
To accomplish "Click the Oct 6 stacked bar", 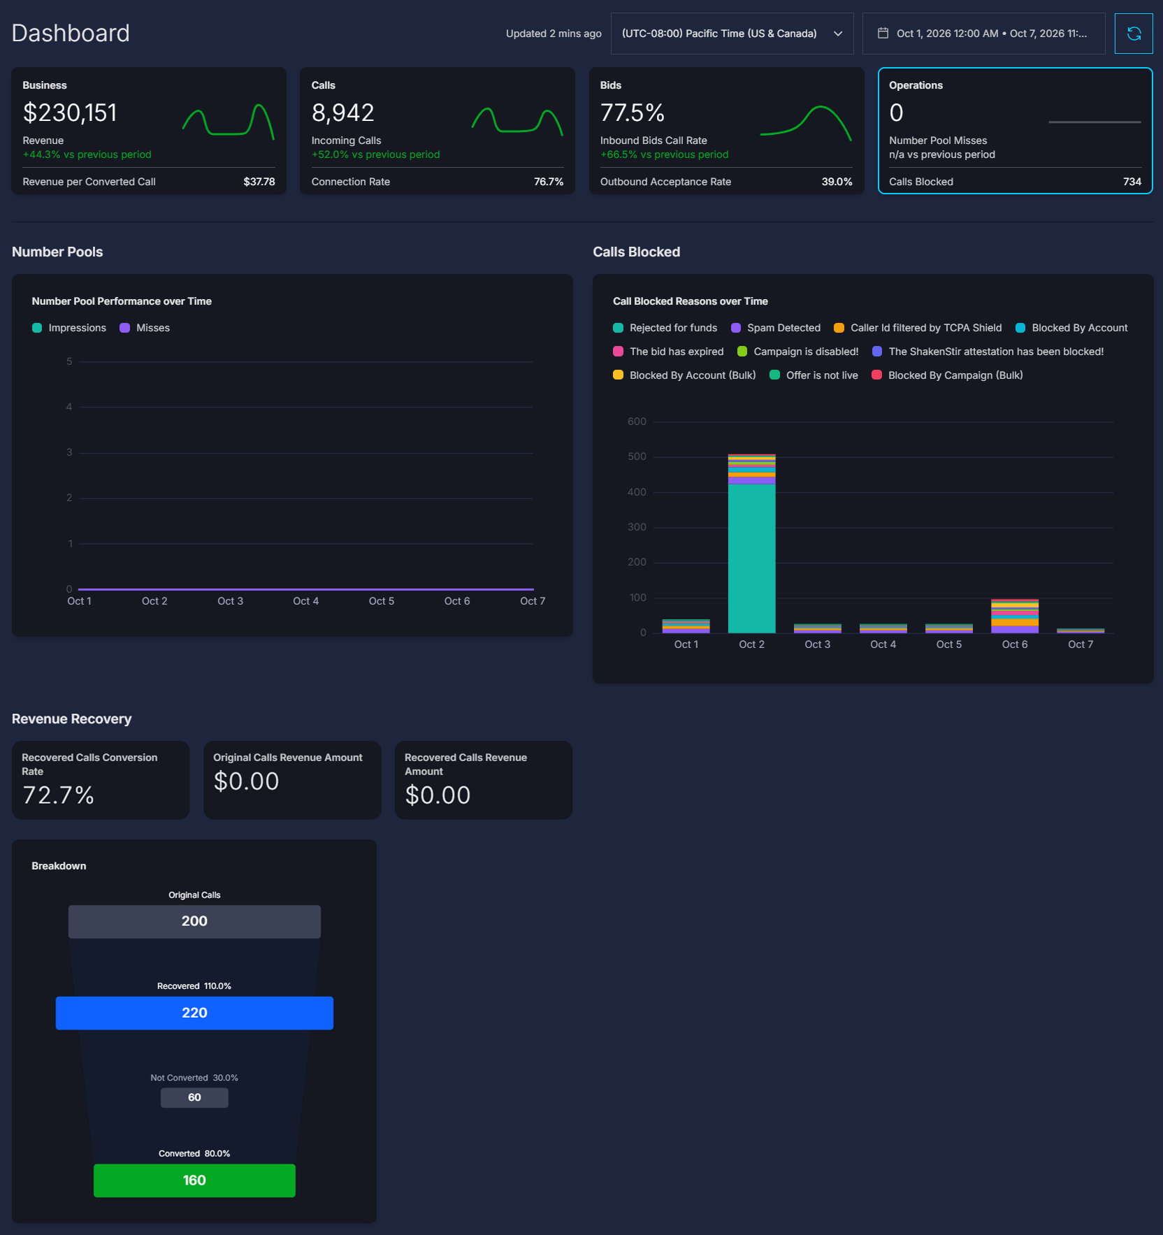I will tap(1015, 616).
